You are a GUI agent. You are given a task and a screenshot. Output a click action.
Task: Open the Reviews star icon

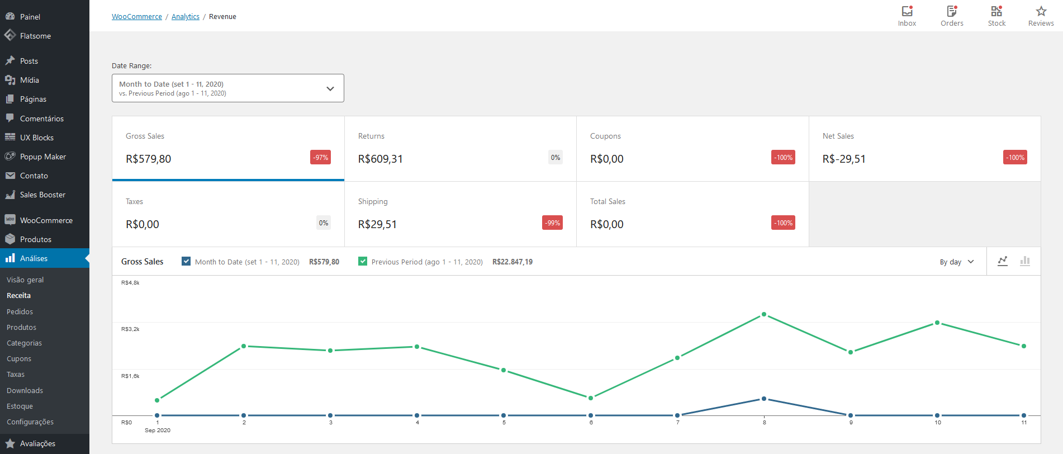1041,11
